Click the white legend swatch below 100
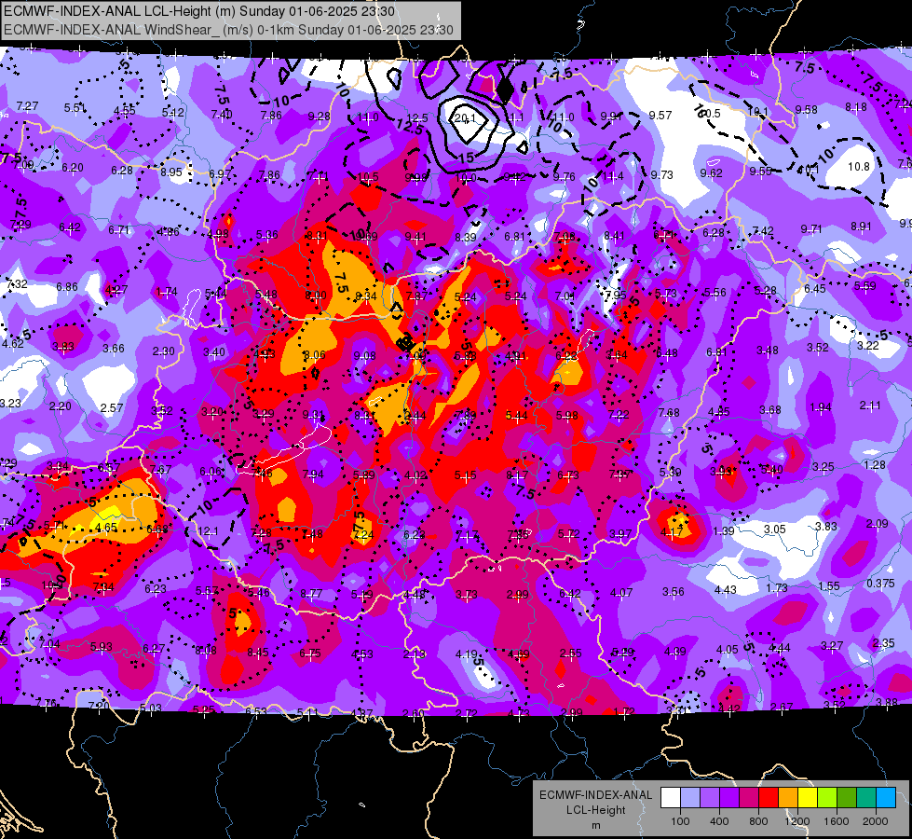 tap(671, 798)
